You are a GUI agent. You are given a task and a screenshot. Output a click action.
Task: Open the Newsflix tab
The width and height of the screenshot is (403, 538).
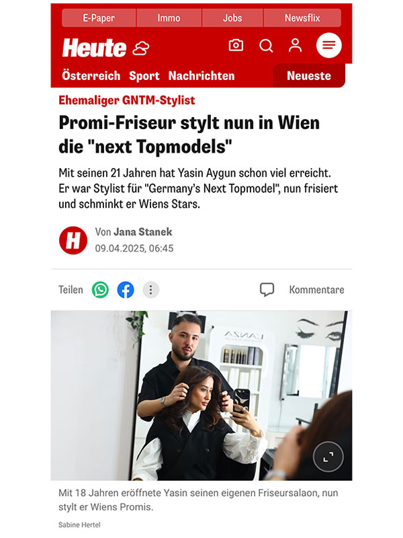302,18
